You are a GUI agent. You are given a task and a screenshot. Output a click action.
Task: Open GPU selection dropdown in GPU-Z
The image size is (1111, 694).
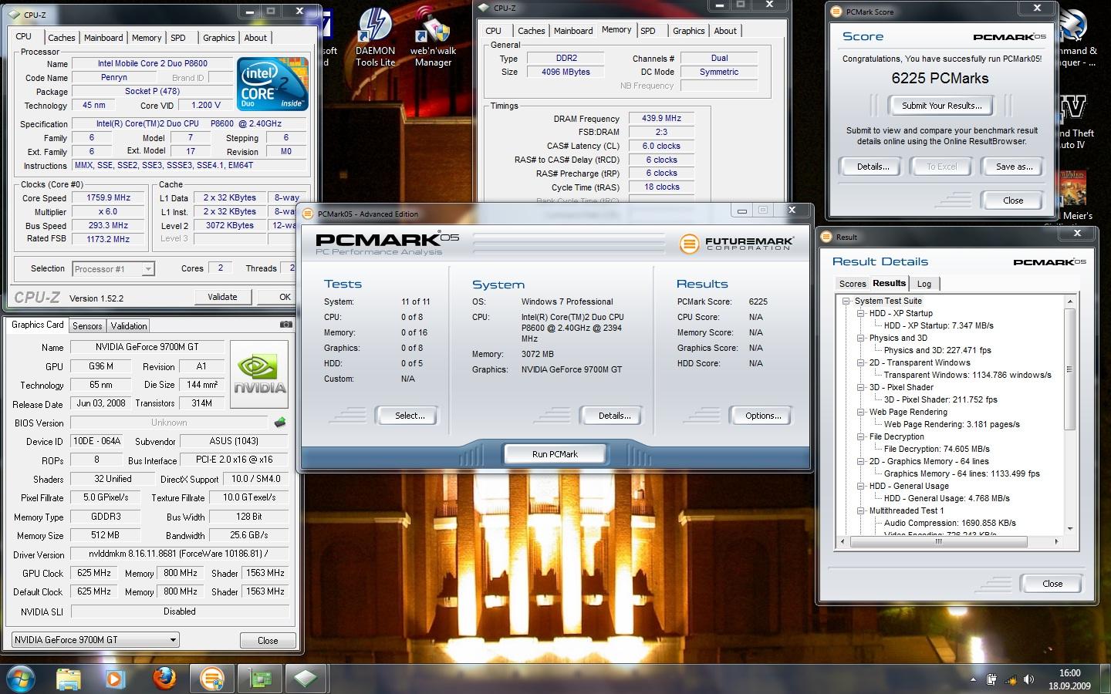tap(96, 639)
